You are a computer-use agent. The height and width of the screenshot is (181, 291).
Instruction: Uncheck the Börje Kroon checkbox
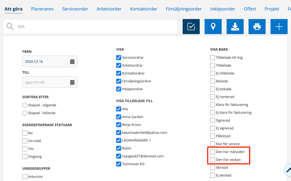[x=119, y=125]
